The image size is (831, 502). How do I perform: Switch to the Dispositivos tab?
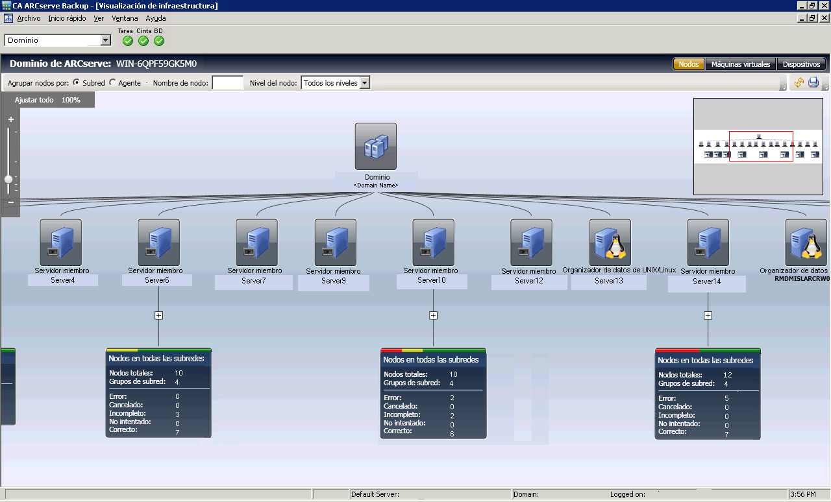pos(802,64)
